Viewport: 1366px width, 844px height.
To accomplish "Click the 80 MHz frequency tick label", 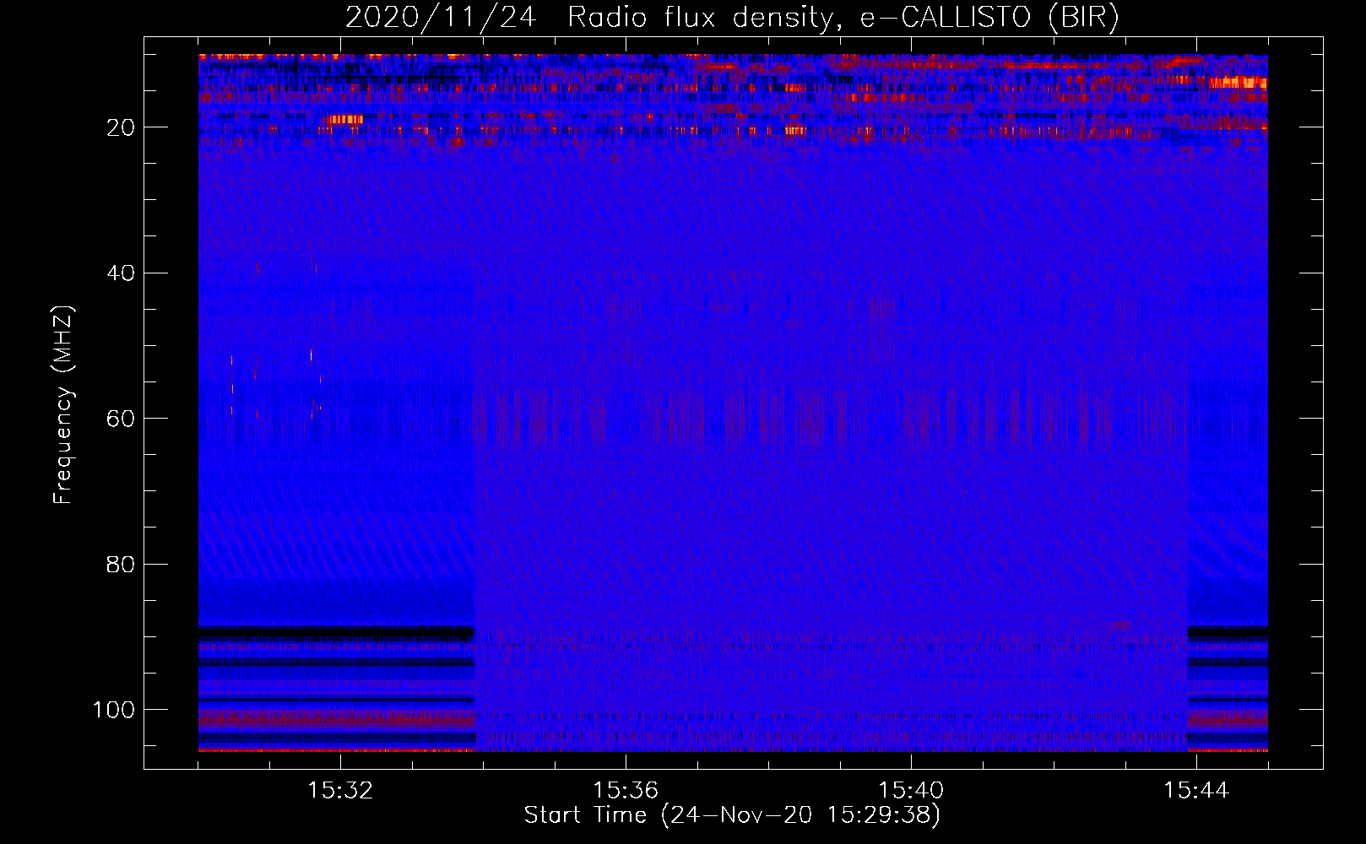I will 121,565.
